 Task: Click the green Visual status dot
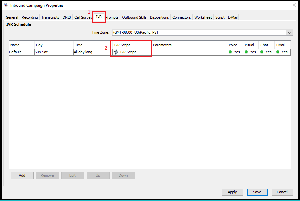[246, 52]
